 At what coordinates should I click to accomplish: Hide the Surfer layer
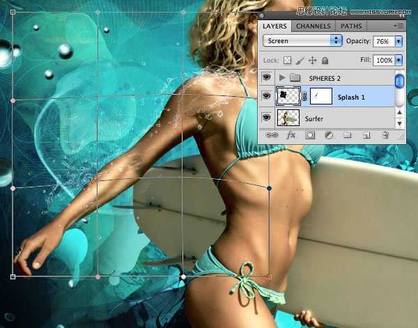pyautogui.click(x=266, y=117)
